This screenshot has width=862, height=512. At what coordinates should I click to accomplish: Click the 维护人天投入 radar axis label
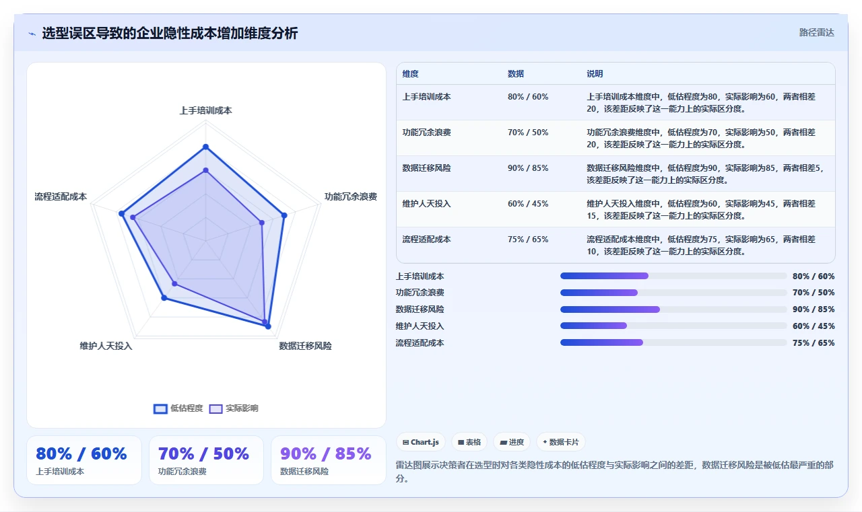pyautogui.click(x=106, y=346)
